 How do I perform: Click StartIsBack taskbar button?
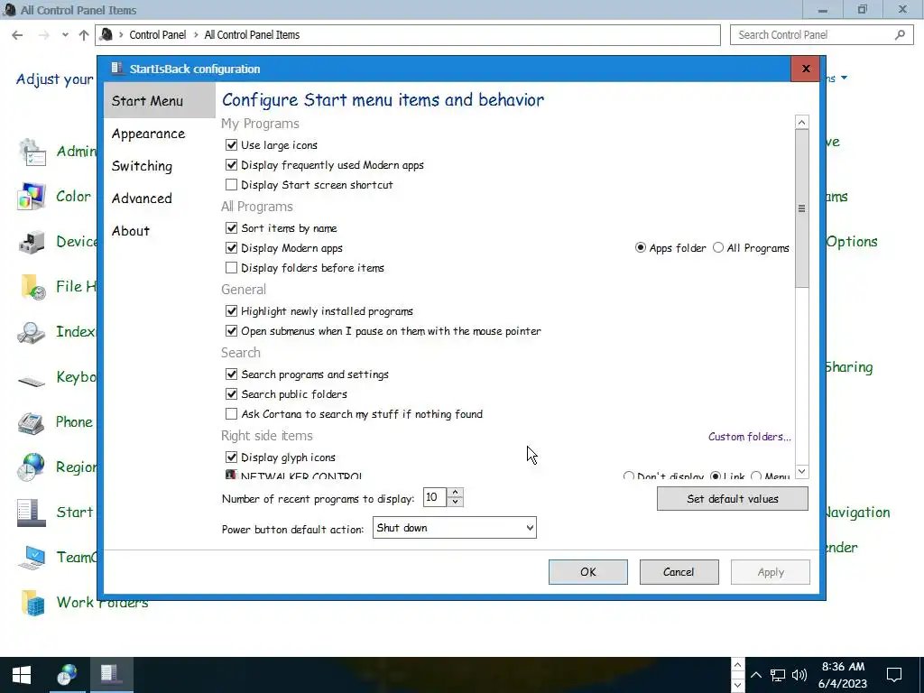[x=111, y=675]
